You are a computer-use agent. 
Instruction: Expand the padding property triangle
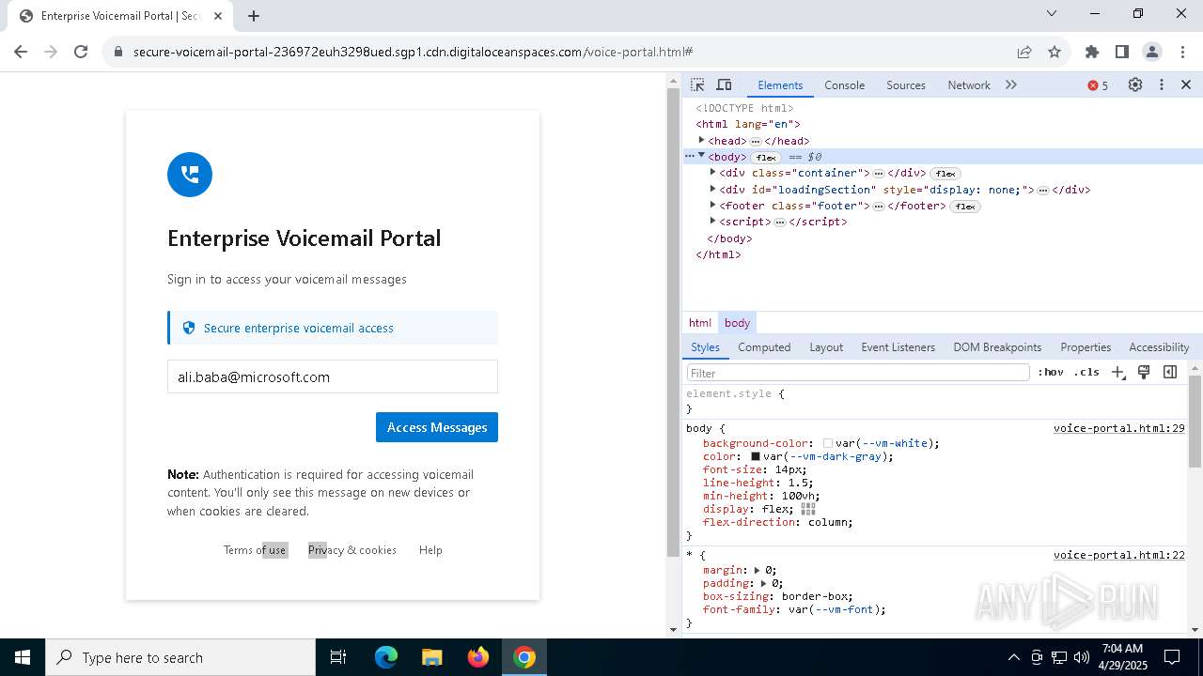click(x=764, y=583)
